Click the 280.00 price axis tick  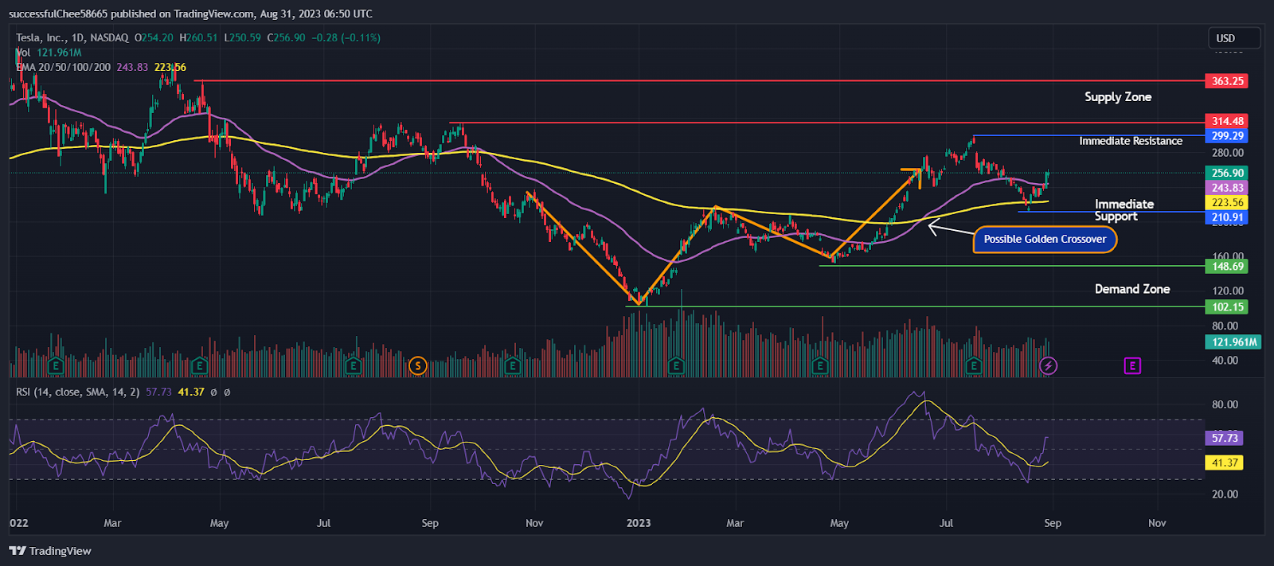1227,153
